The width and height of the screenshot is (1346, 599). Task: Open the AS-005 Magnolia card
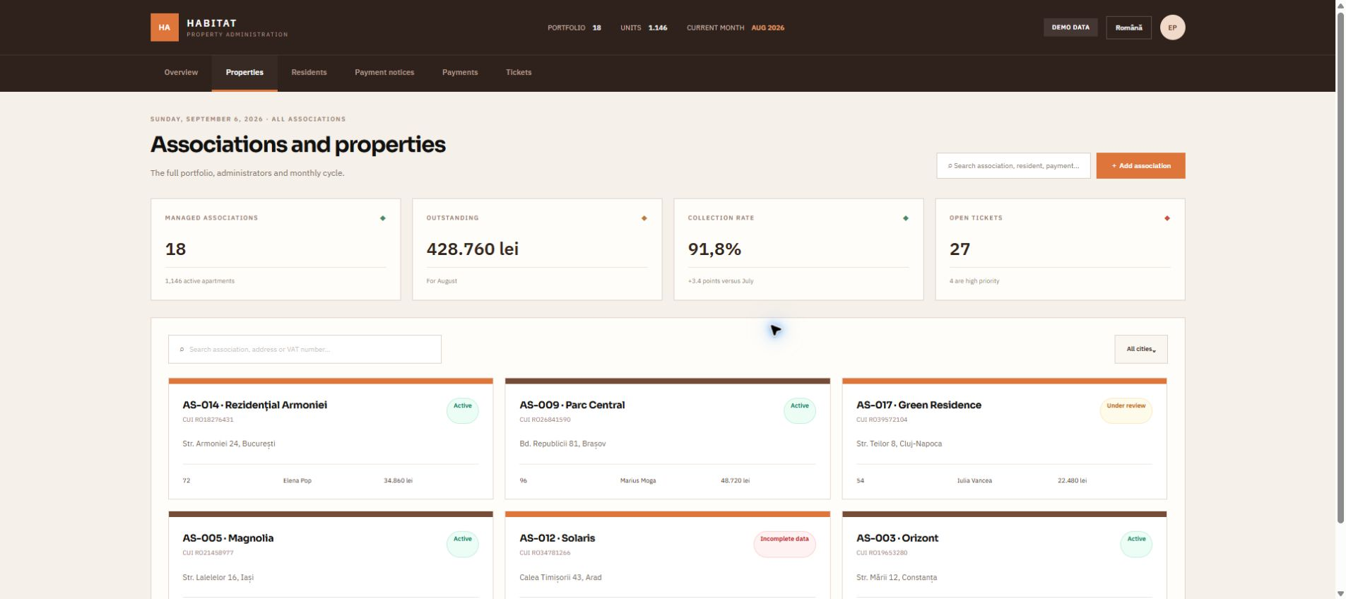click(x=331, y=555)
